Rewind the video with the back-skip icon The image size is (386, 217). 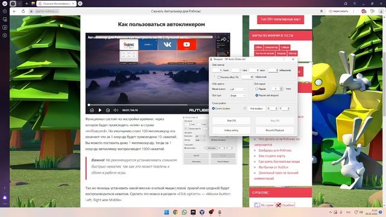click(92, 110)
